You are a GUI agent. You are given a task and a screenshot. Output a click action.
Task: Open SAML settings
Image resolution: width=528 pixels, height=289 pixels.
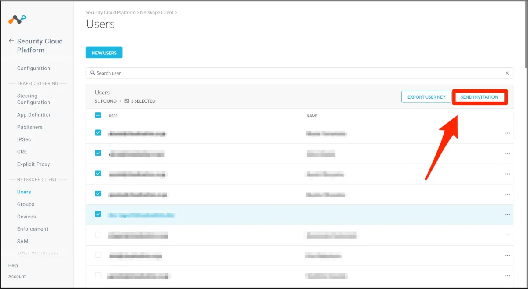[x=24, y=241]
